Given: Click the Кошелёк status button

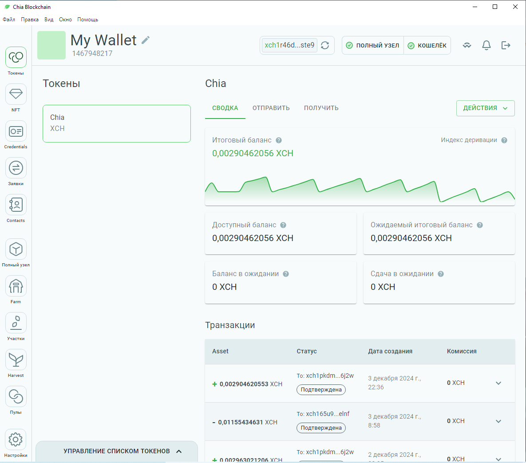Looking at the screenshot, I should point(427,45).
